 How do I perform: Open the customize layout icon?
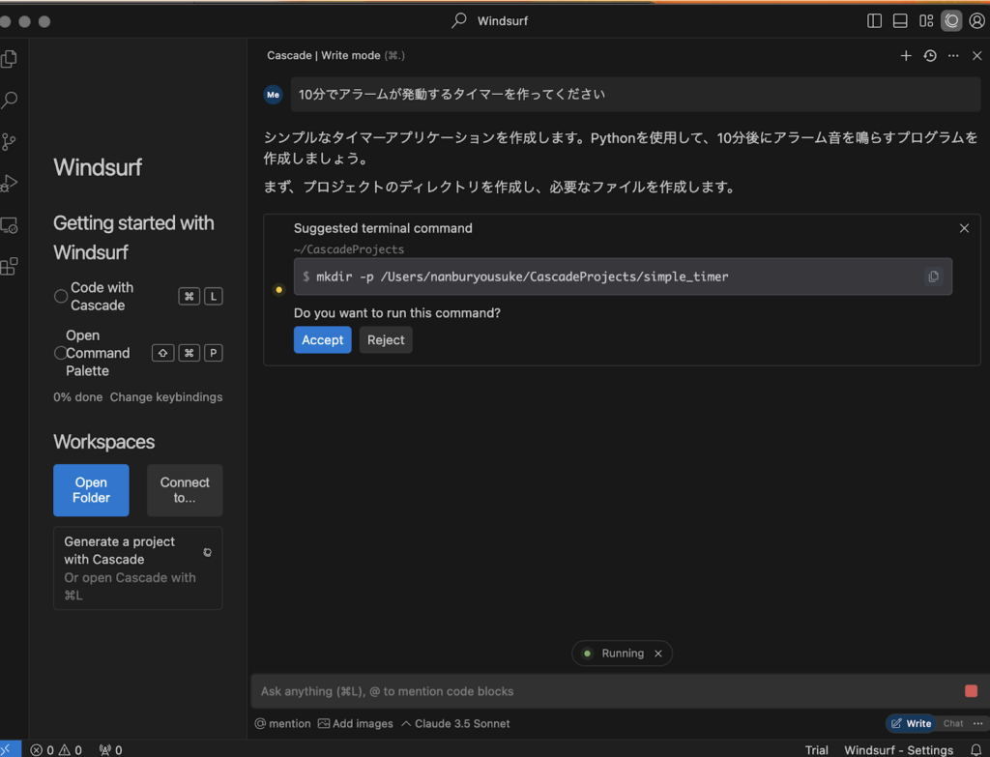(x=926, y=21)
